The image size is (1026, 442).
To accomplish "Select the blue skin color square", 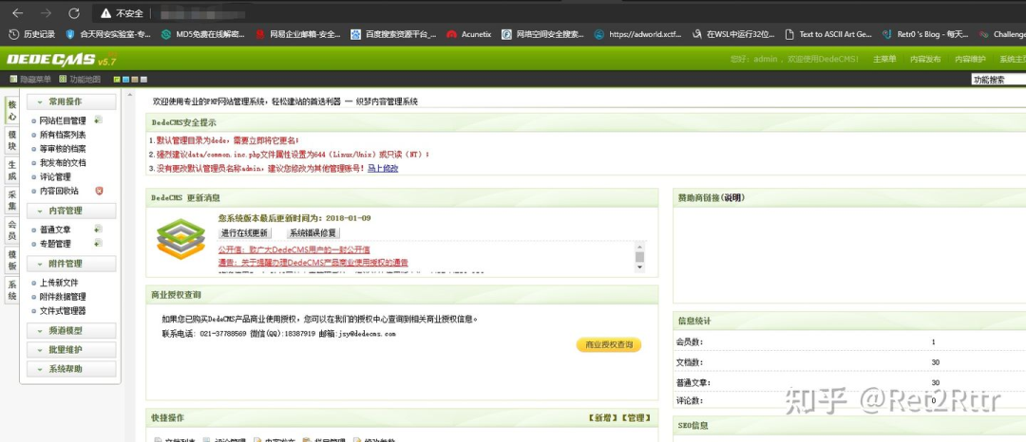I will click(125, 80).
